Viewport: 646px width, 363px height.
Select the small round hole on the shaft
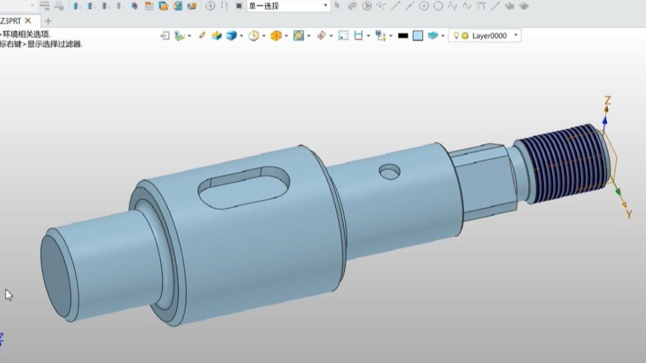point(389,171)
